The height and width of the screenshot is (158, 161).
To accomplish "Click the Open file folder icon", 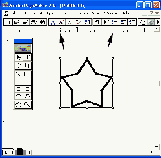I will [17, 22].
